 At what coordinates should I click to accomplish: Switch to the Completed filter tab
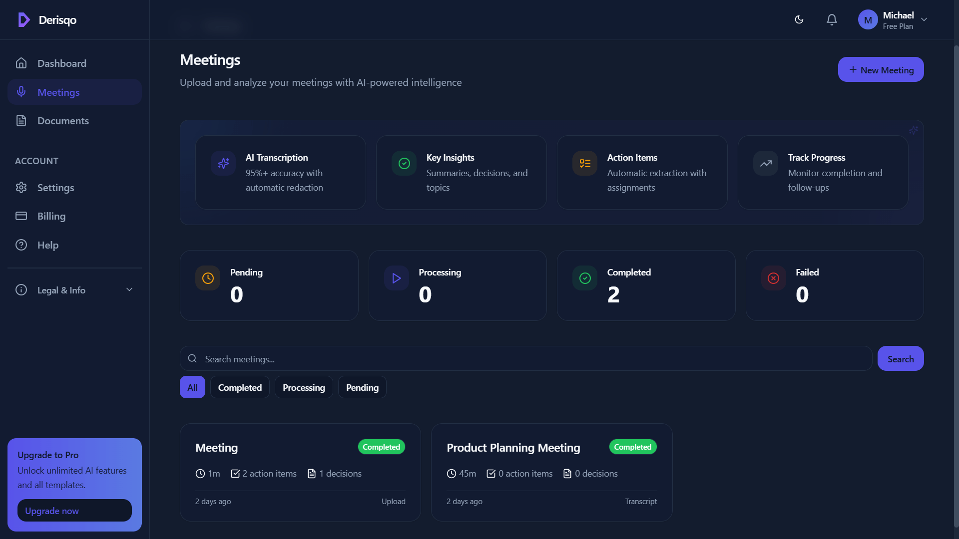pyautogui.click(x=240, y=387)
